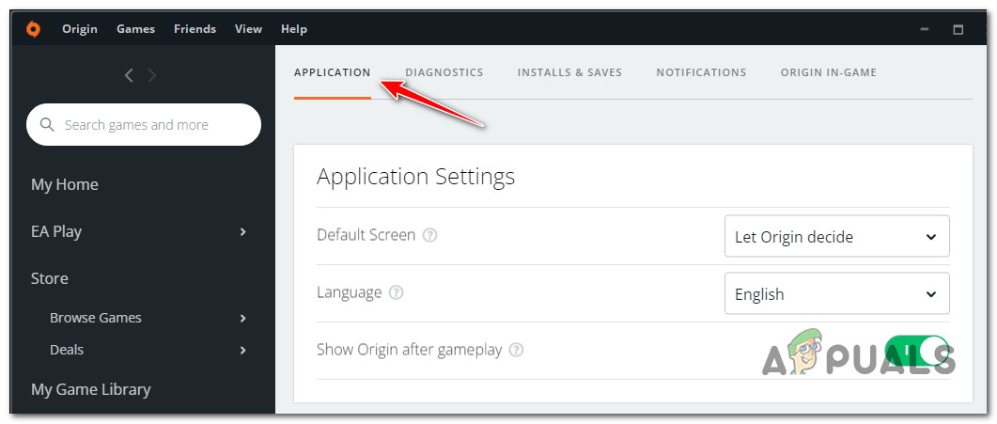Viewport: 997px width, 424px height.
Task: Go to My Home
Action: point(65,185)
